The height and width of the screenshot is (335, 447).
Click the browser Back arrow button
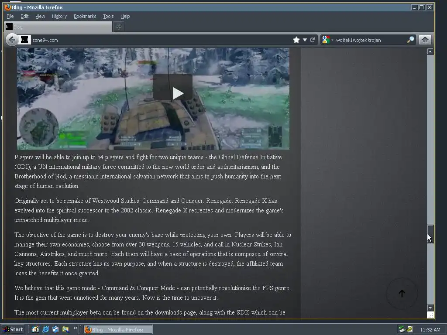click(x=12, y=40)
